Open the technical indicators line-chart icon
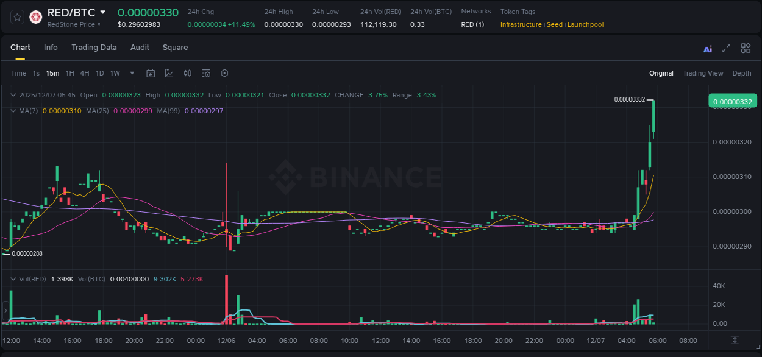The height and width of the screenshot is (357, 762). [169, 73]
